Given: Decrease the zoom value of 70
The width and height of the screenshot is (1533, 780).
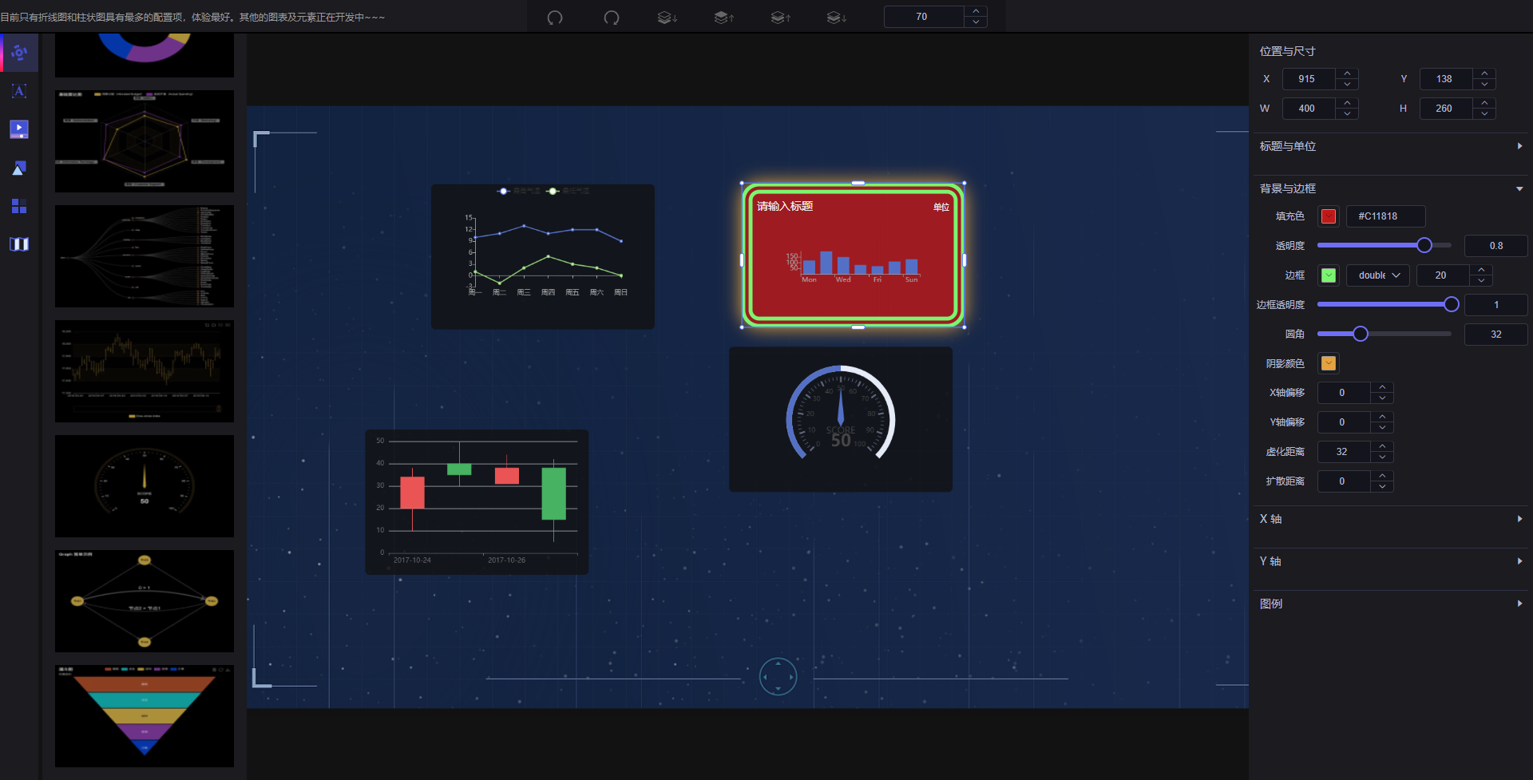Looking at the screenshot, I should 976,22.
